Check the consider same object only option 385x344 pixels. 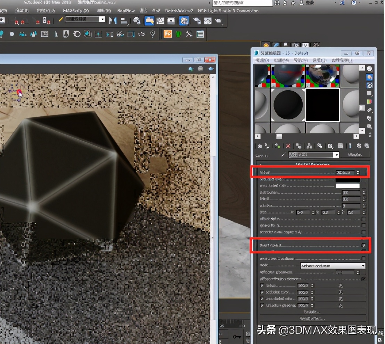coord(363,232)
